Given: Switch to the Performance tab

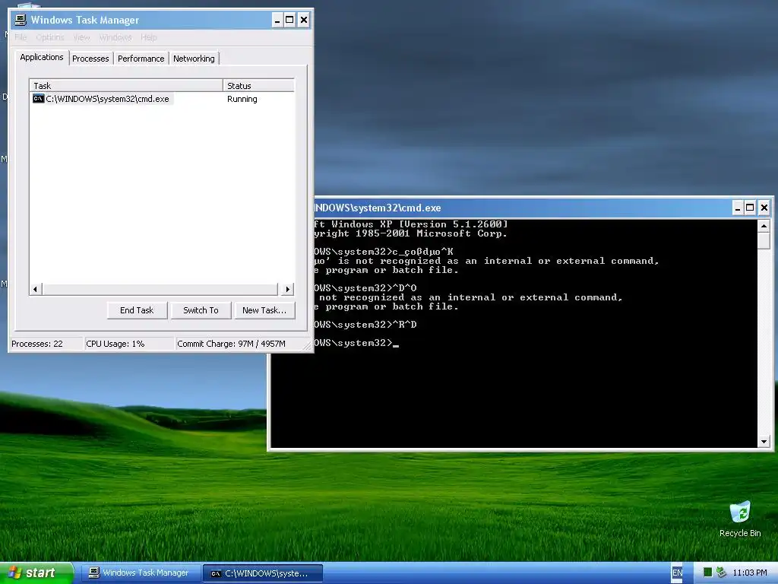Looking at the screenshot, I should click(141, 59).
